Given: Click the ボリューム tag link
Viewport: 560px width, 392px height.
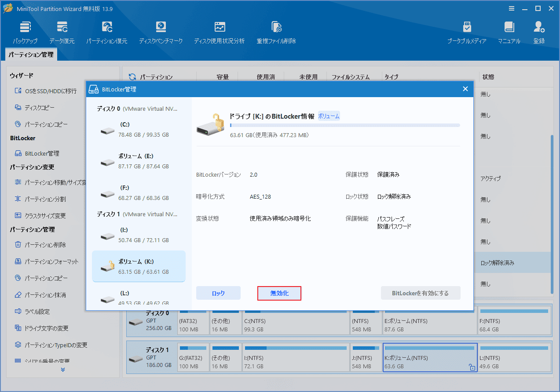Looking at the screenshot, I should coord(329,116).
